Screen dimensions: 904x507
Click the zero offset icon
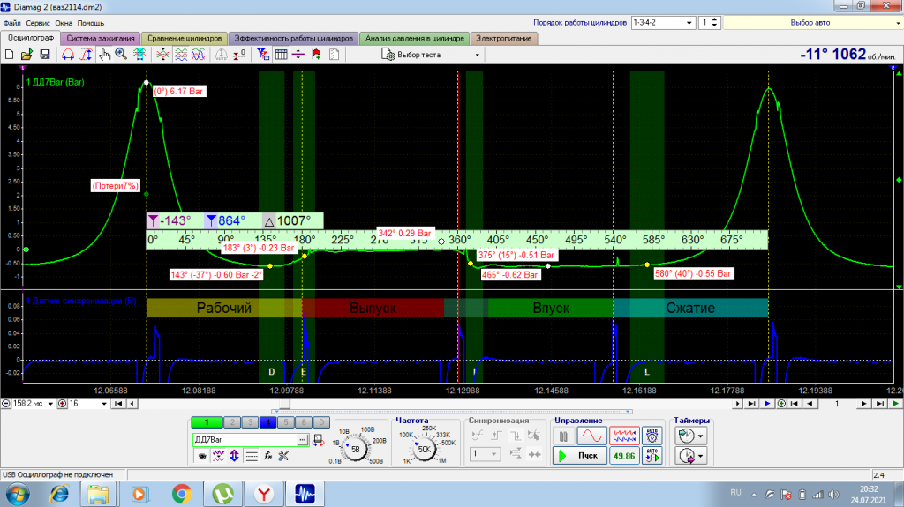point(239,55)
